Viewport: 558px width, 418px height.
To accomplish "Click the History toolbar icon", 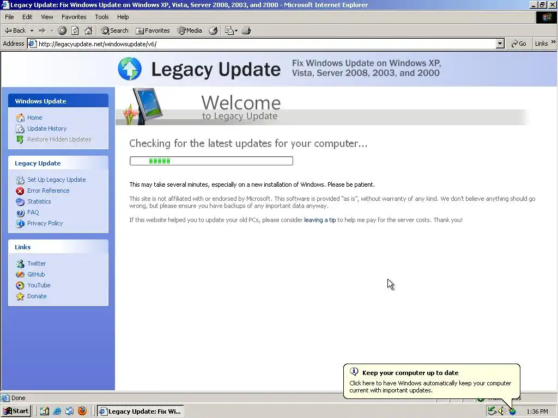I will click(213, 30).
